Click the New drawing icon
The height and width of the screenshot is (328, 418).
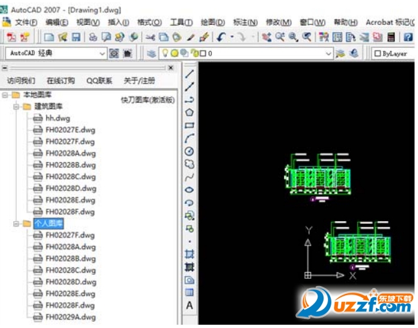[x=49, y=37]
